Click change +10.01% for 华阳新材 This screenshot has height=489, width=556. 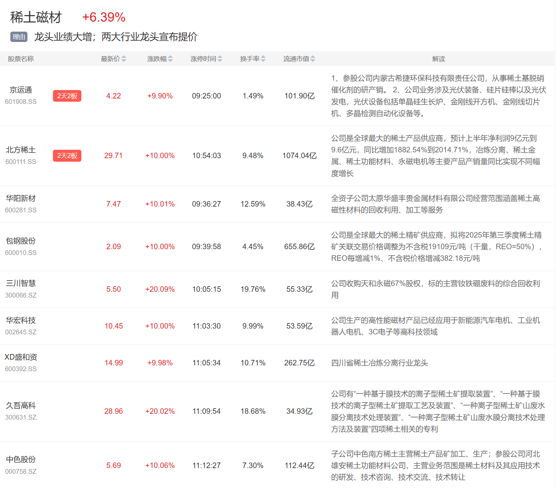click(160, 204)
